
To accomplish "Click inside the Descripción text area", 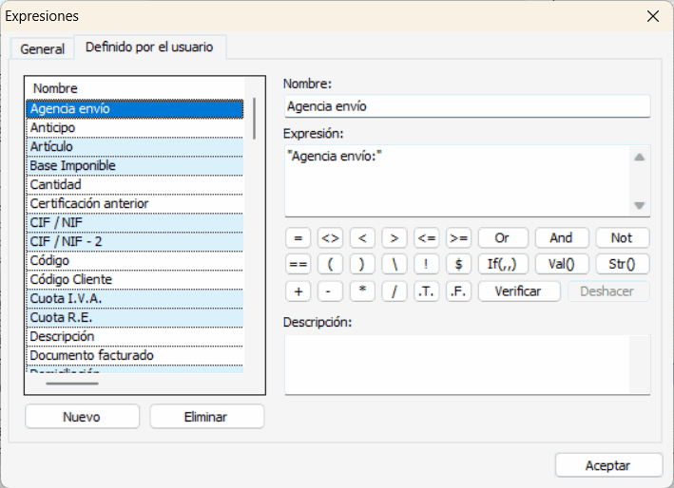I will pyautogui.click(x=457, y=365).
